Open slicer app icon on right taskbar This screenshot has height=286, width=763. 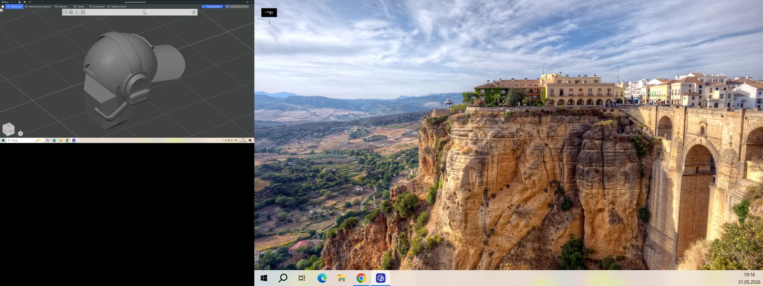click(381, 278)
